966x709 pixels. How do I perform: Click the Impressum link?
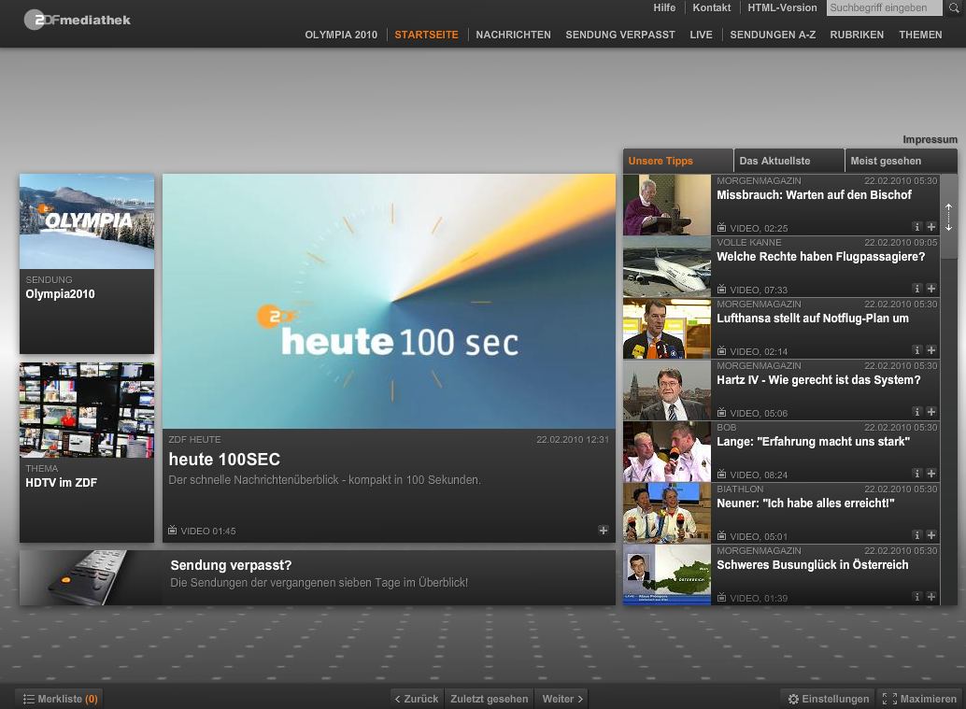point(930,140)
